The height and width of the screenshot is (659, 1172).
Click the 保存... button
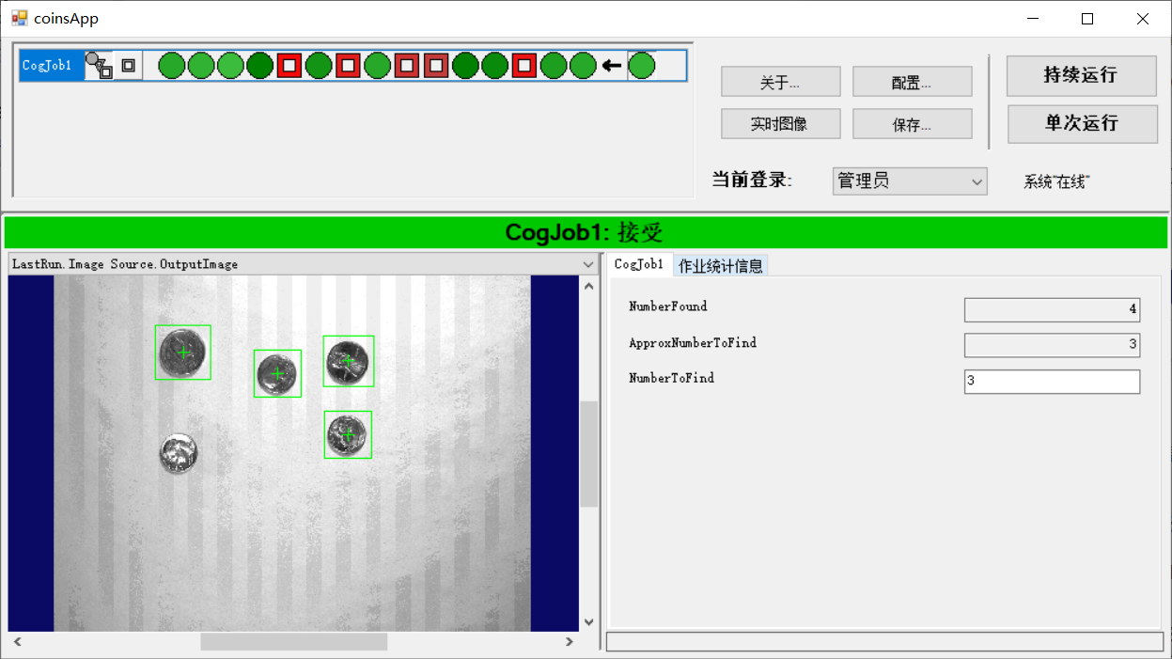click(x=911, y=123)
